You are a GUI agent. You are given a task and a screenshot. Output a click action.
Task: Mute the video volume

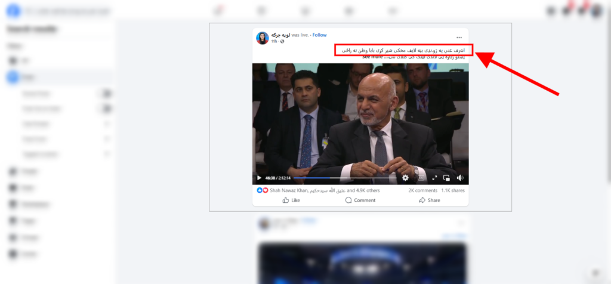point(460,178)
